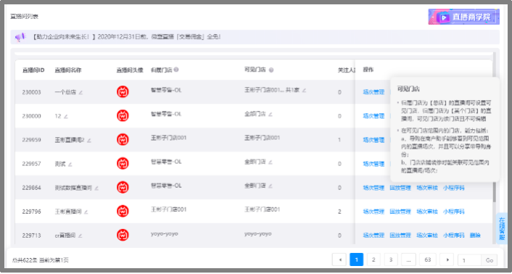Click the yoyo-yoyo 归属门店 cell

(164, 233)
